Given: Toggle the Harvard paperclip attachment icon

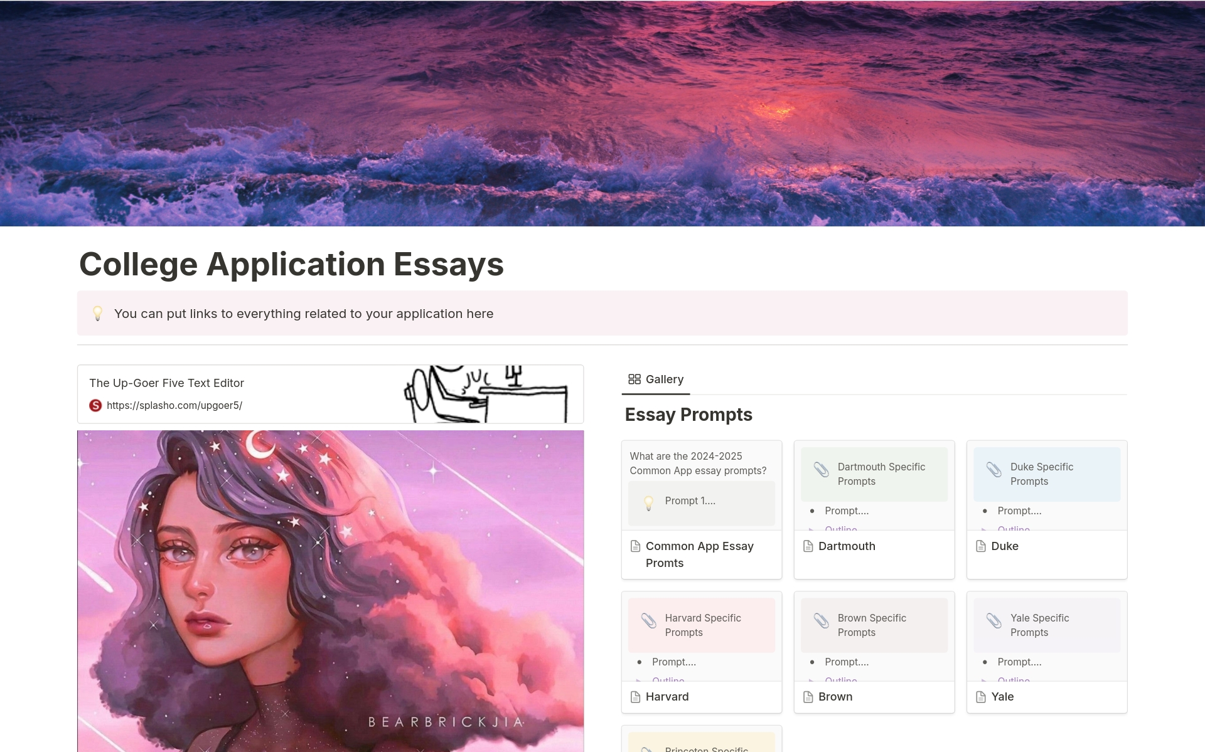Looking at the screenshot, I should 648,621.
